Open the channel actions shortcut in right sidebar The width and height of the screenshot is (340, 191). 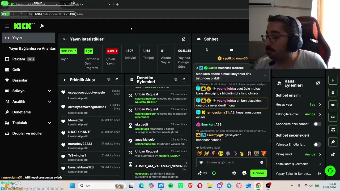tap(333, 129)
